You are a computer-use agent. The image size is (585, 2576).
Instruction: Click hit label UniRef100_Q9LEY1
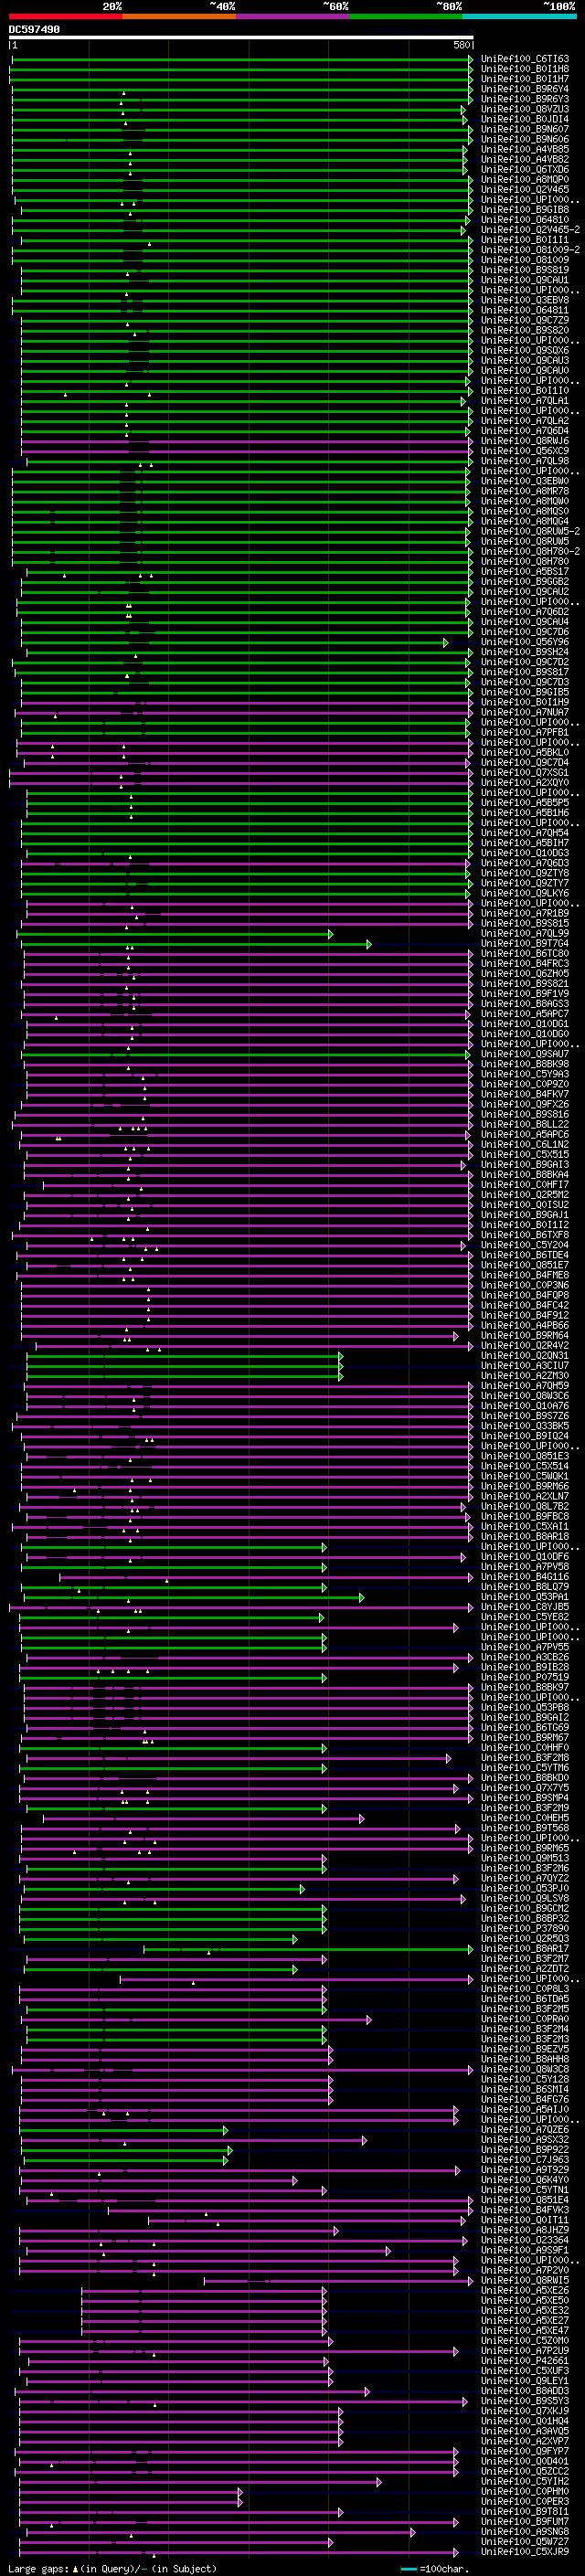(525, 2380)
